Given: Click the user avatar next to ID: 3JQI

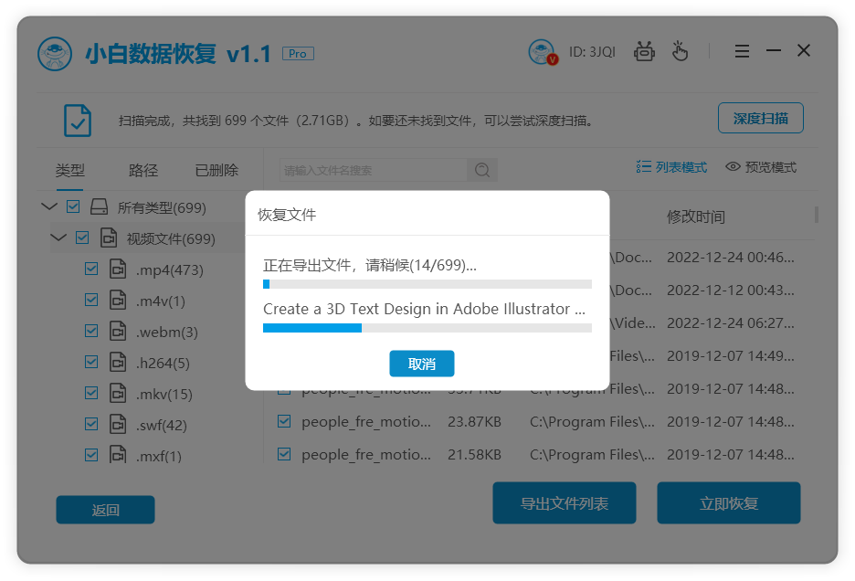Looking at the screenshot, I should pyautogui.click(x=543, y=51).
